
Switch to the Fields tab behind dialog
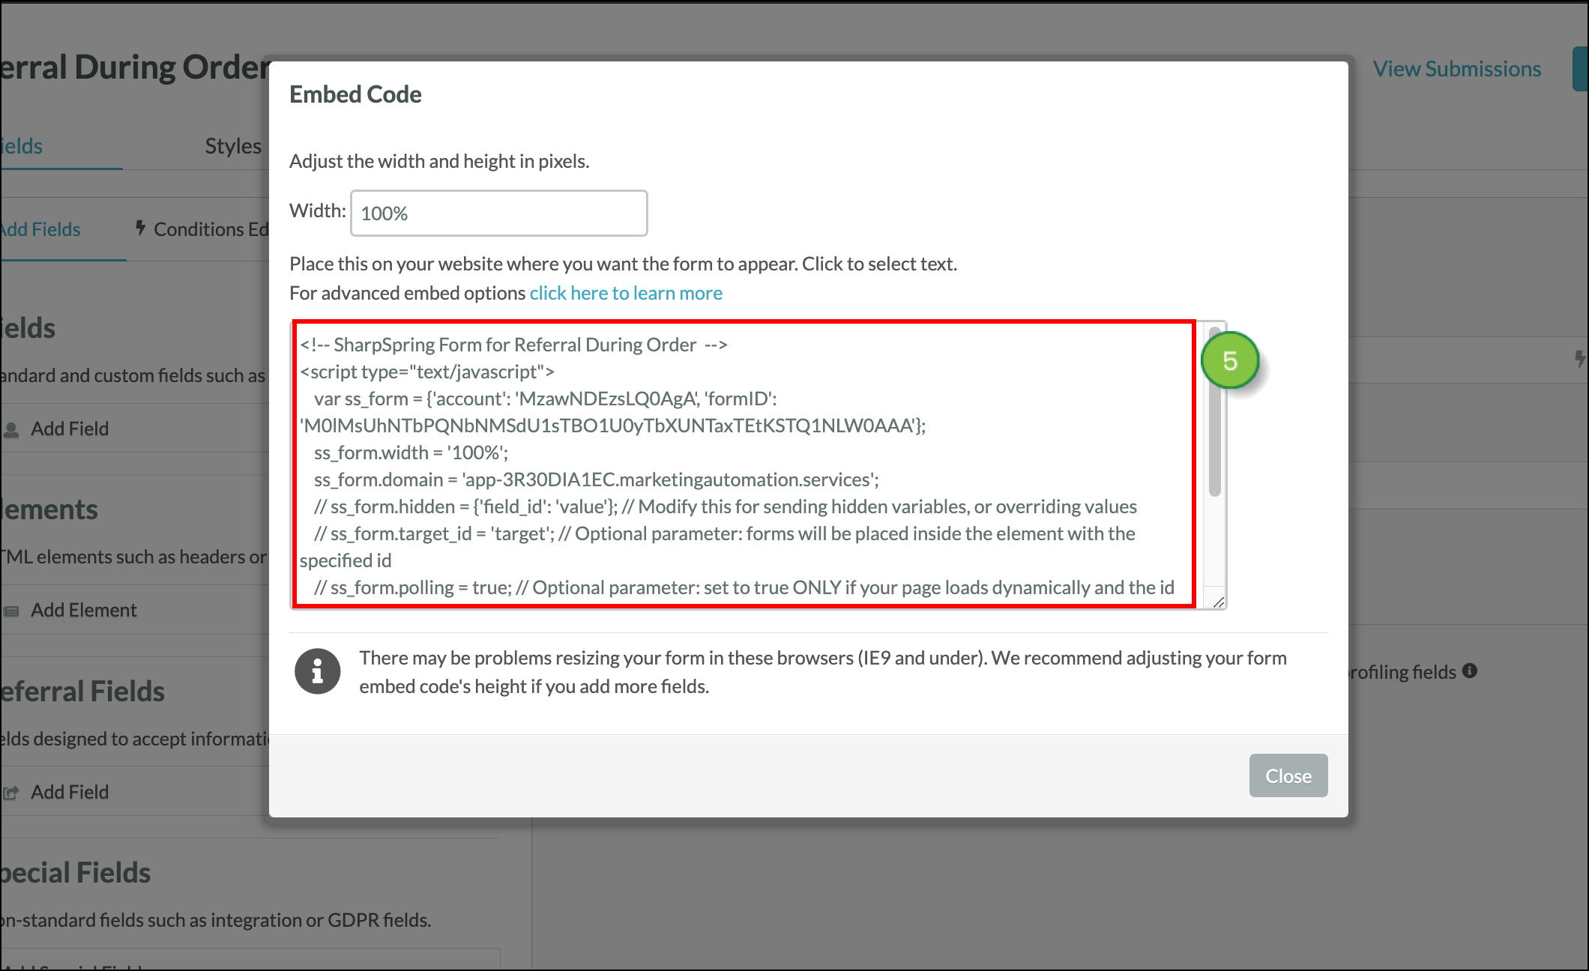[x=21, y=146]
